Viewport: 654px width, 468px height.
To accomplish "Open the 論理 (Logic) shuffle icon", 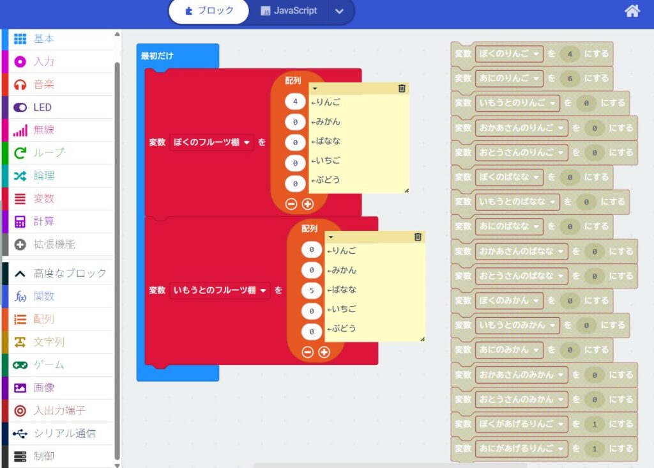I will pos(20,176).
